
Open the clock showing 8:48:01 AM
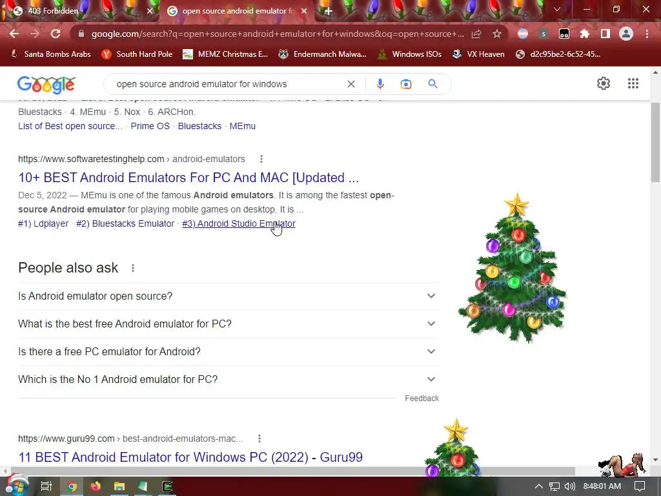(602, 486)
